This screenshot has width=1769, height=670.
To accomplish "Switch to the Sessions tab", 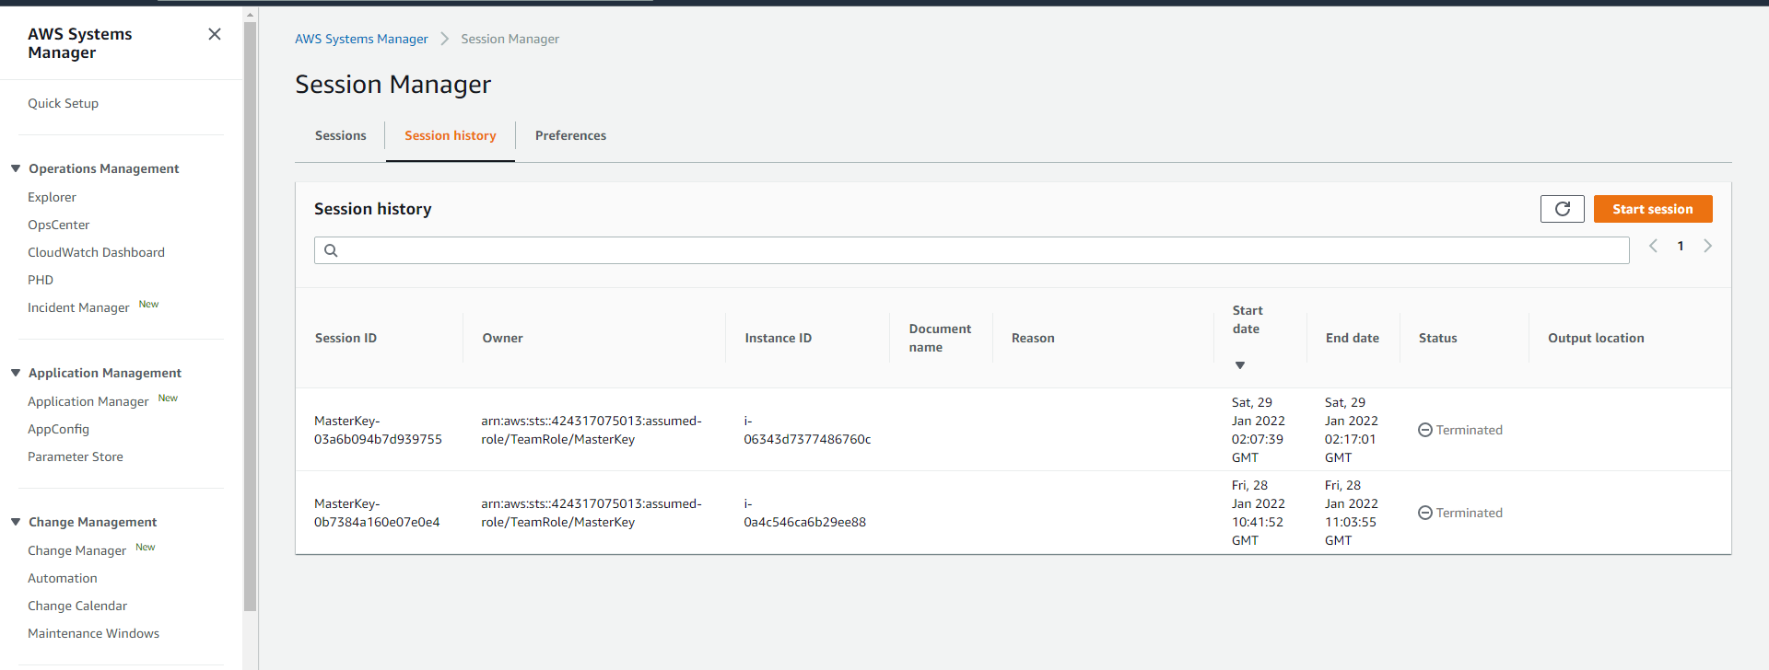I will 340,135.
